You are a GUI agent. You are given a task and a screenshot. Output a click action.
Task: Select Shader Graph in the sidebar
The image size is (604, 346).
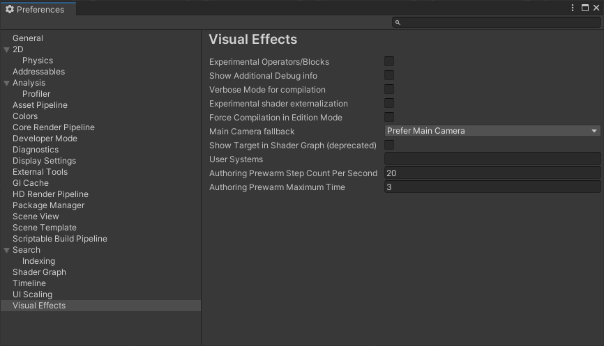pos(39,272)
